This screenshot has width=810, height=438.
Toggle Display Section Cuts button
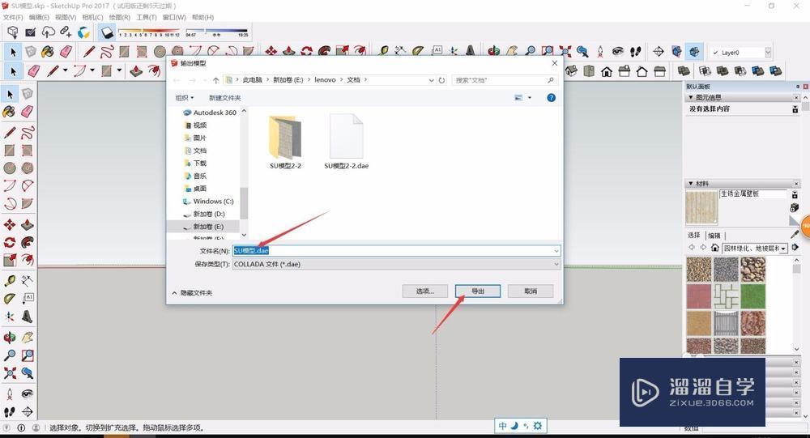pos(695,51)
